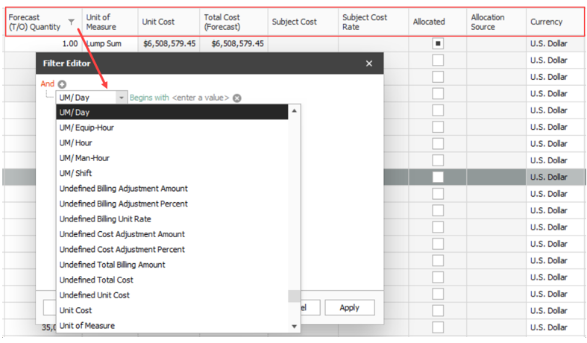Image resolution: width=587 pixels, height=343 pixels.
Task: Choose Undefined Total Cost in the list
Action: coord(97,280)
